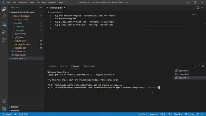
Task: Open the .gitignore file
Action: pyautogui.click(x=26, y=37)
